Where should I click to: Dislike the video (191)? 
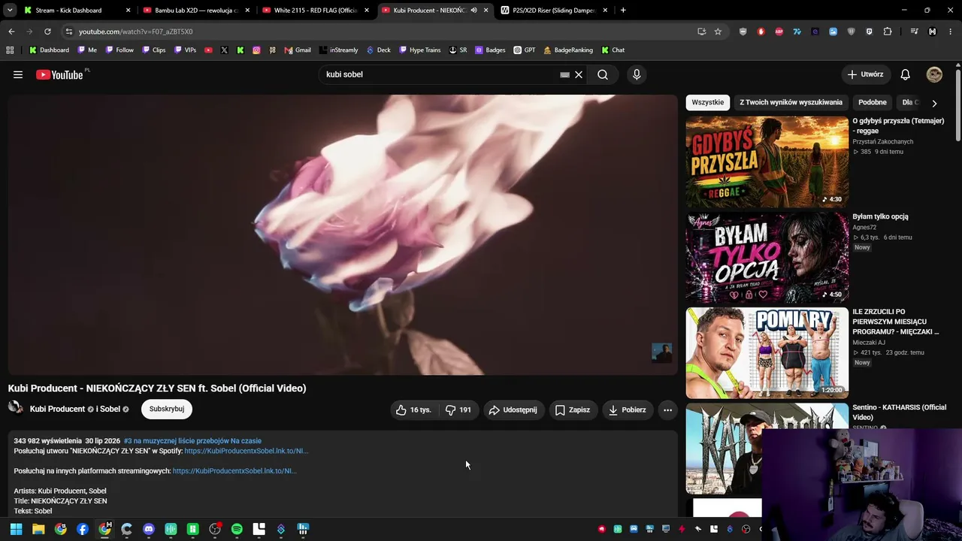pyautogui.click(x=458, y=410)
